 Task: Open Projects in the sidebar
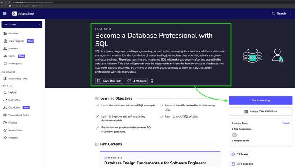[x=12, y=123]
